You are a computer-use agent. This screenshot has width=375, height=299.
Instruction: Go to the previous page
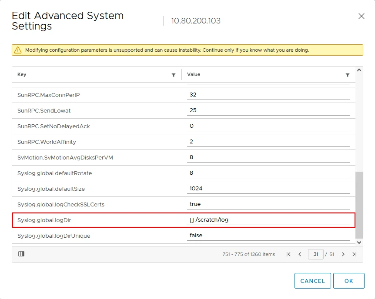(300, 254)
